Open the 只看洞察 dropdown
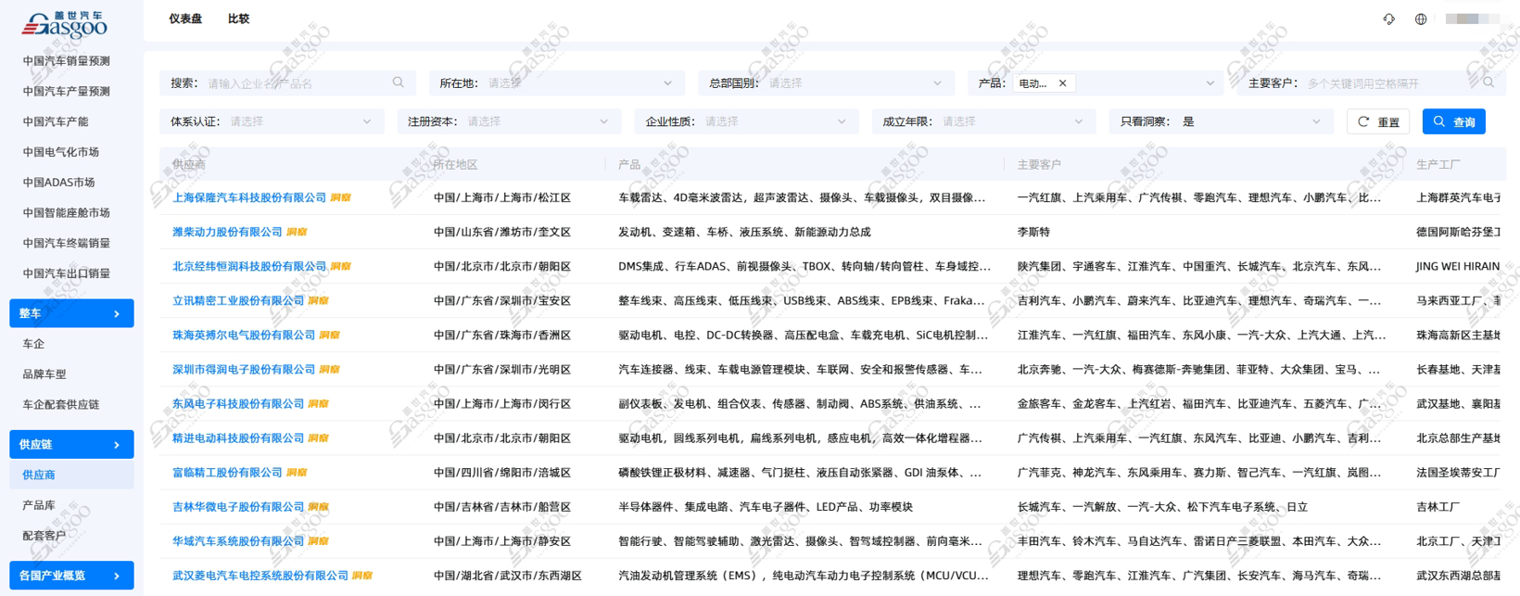This screenshot has height=596, width=1520. 1221,121
